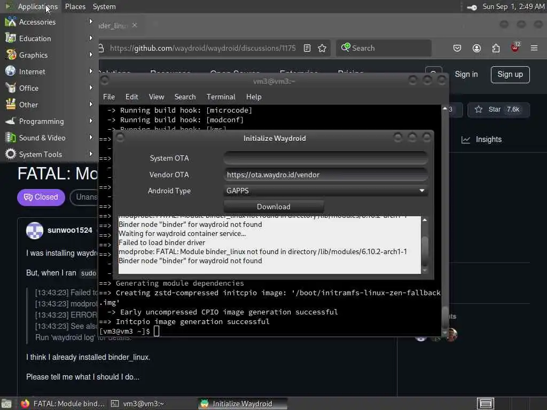The width and height of the screenshot is (547, 410).
Task: Open Firefox hamburger application menu
Action: click(534, 48)
